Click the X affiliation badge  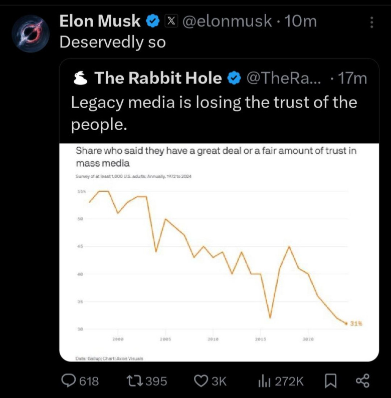(x=171, y=21)
